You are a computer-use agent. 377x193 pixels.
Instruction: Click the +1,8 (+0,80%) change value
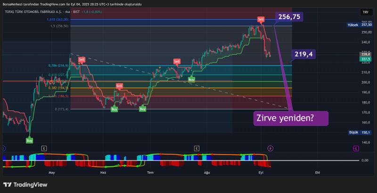(x=91, y=11)
